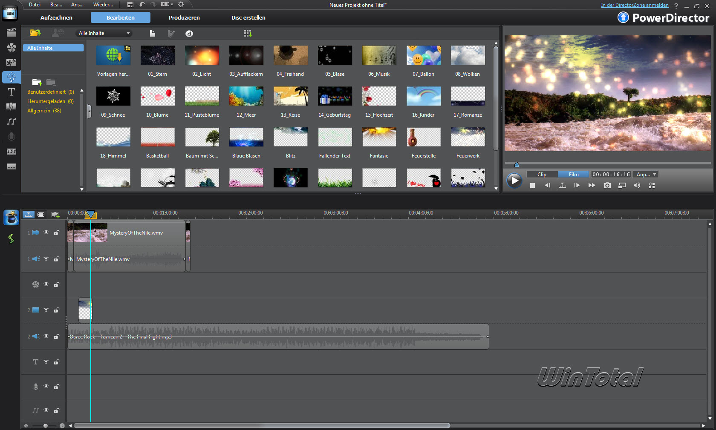The height and width of the screenshot is (430, 716).
Task: Toggle lock on audio track 2
Action: 56,337
